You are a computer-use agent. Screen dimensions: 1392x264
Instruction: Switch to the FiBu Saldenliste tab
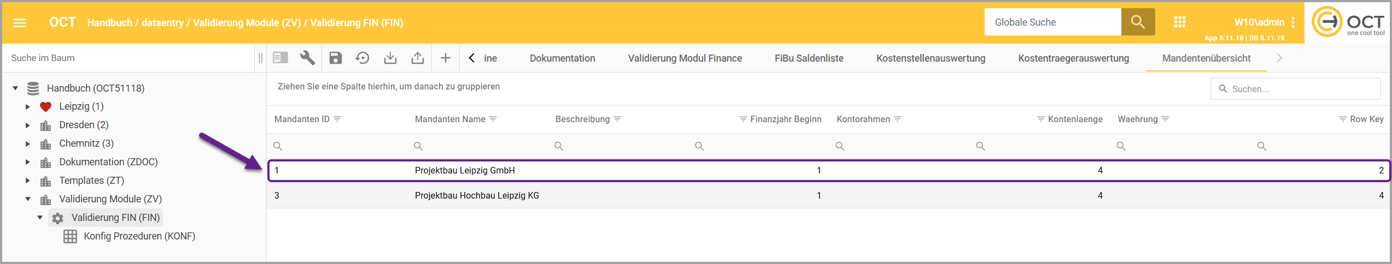(809, 58)
